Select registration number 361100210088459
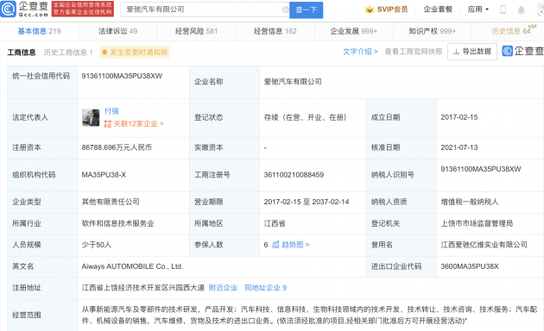 pyautogui.click(x=294, y=175)
